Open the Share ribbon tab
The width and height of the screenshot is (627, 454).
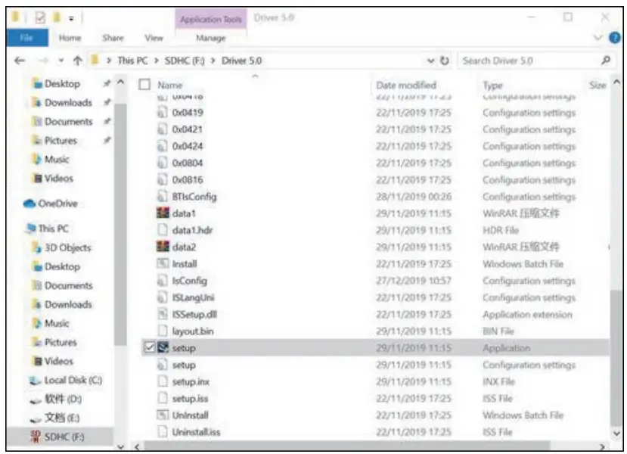coord(113,38)
